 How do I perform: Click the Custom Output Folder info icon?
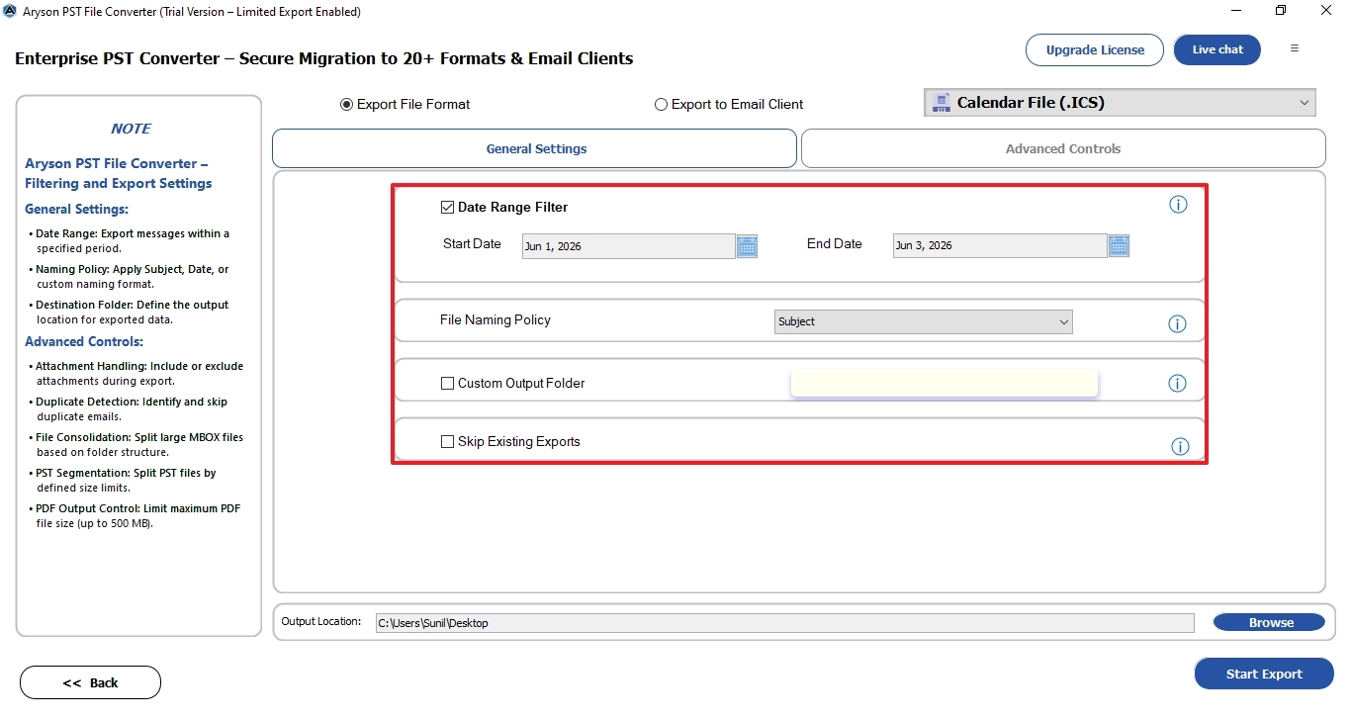pos(1177,383)
